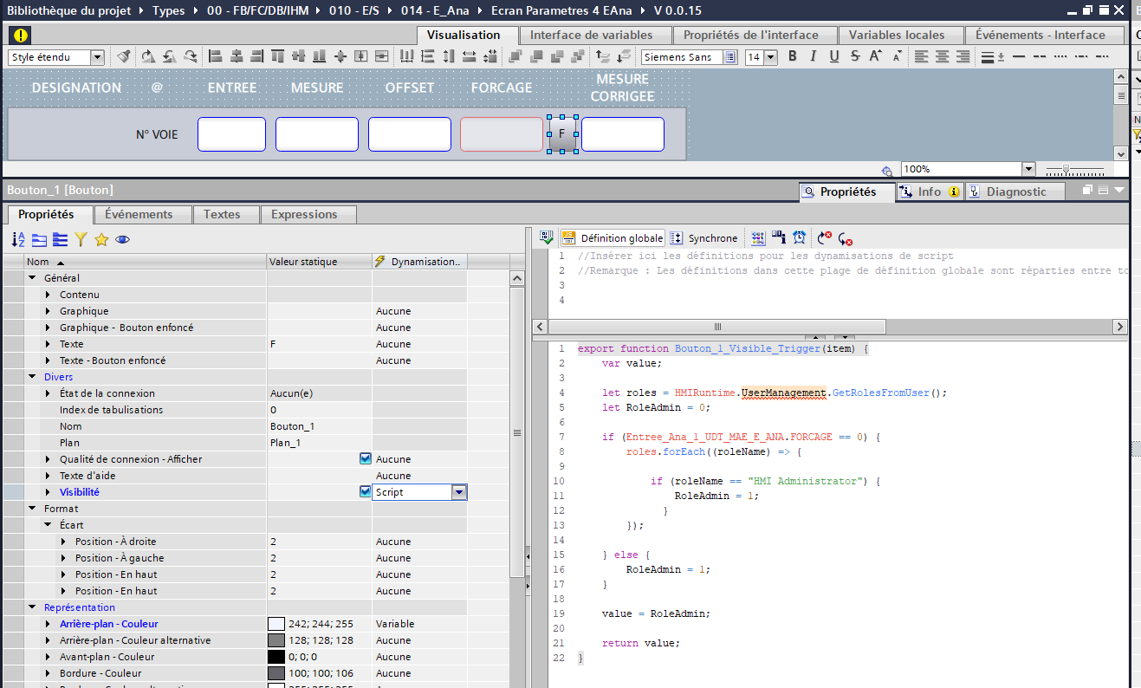1141x688 pixels.
Task: Click the strikethrough text icon
Action: pyautogui.click(x=855, y=57)
